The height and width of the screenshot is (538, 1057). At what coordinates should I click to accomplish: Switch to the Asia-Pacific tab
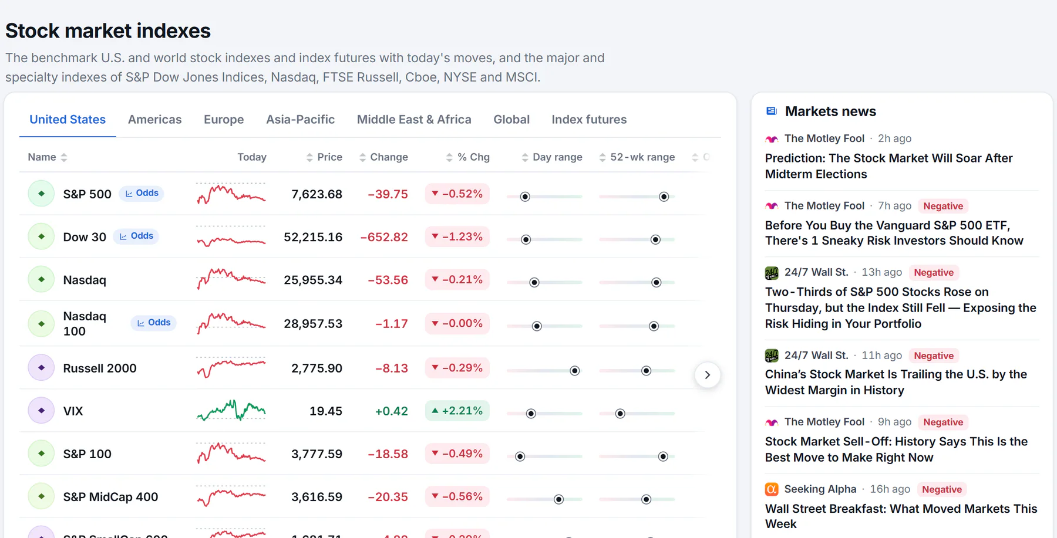coord(301,120)
